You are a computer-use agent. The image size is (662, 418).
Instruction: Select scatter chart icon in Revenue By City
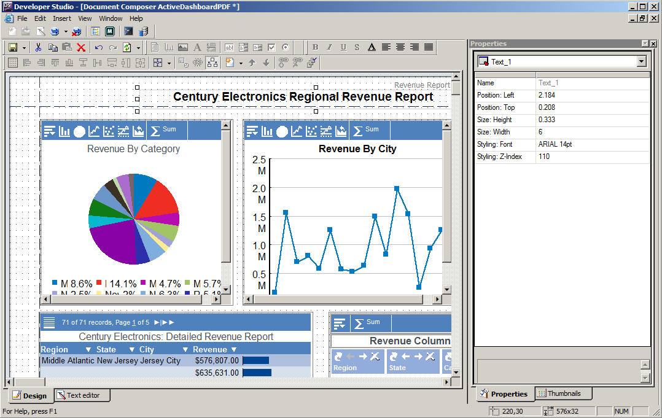coord(311,131)
